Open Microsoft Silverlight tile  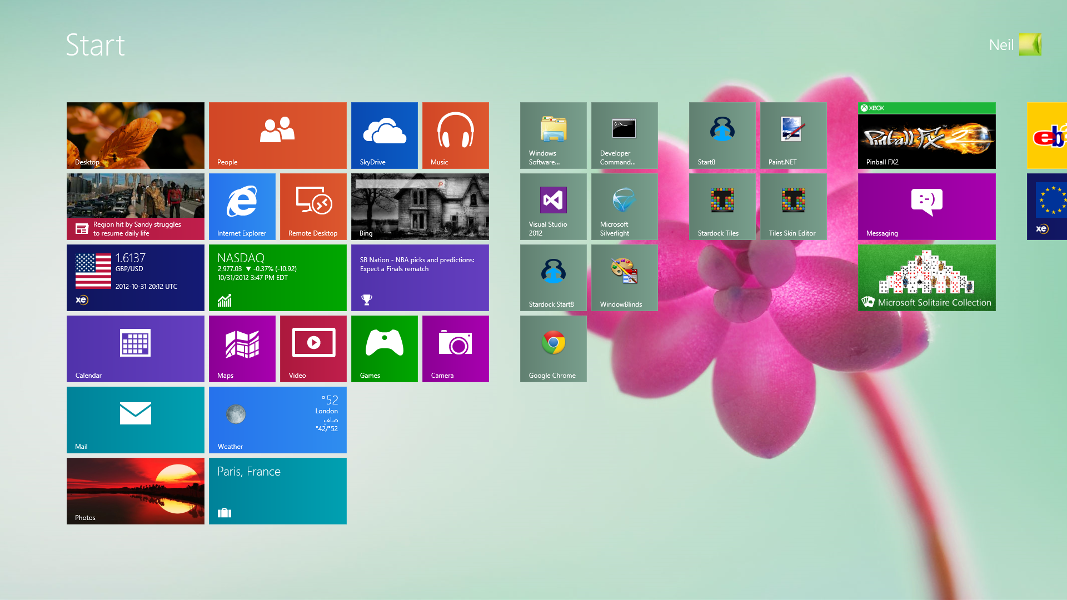(624, 206)
